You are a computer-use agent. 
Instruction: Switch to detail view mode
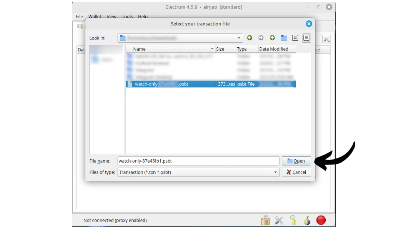click(306, 38)
